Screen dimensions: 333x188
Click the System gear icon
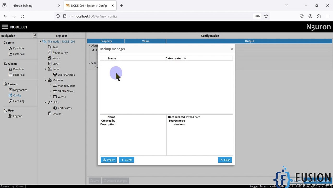tap(5, 84)
